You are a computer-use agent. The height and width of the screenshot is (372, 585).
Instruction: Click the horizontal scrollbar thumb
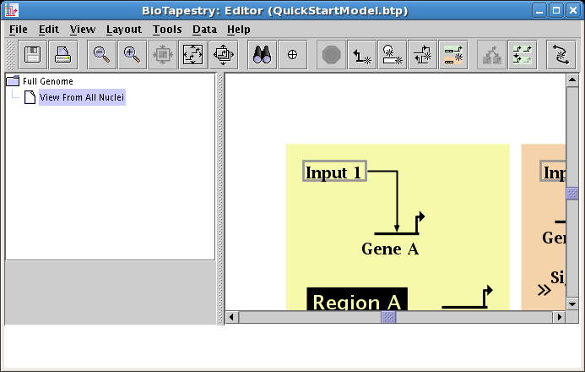point(388,317)
